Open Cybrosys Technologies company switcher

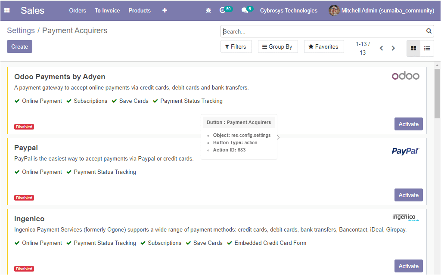289,10
